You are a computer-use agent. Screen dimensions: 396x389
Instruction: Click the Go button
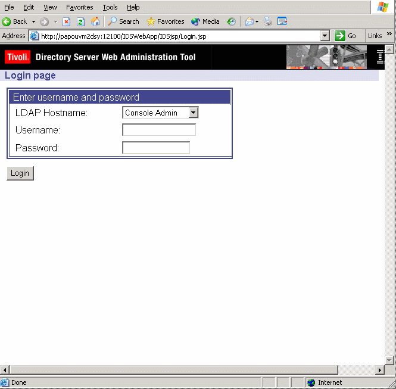346,36
